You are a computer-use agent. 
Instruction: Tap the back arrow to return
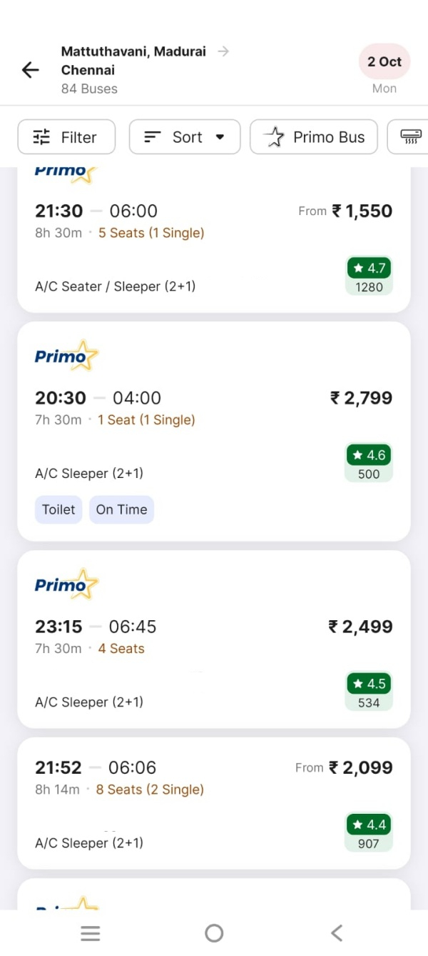(x=29, y=69)
